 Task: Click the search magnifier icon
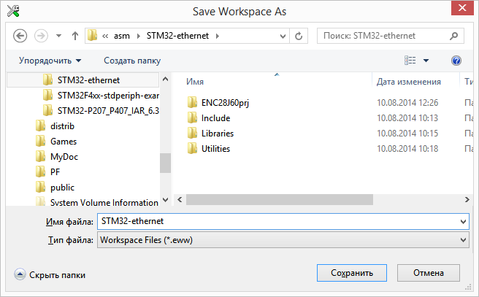[x=453, y=36]
